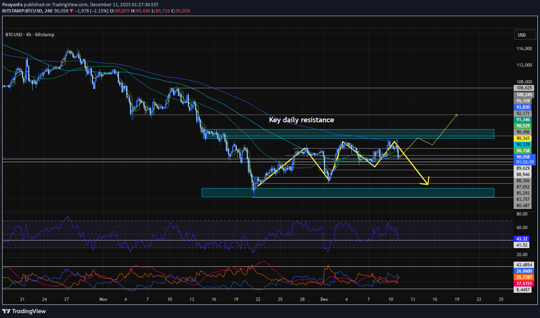The image size is (540, 318).
Task: Click the pink 17.5151 indicator label
Action: click(x=524, y=284)
